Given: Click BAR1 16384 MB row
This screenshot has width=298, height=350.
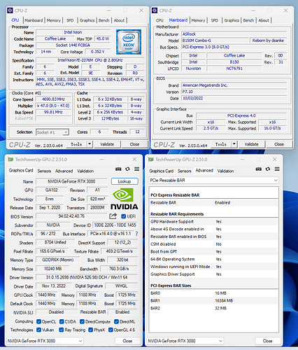Looking at the screenshot, I should point(214,300).
